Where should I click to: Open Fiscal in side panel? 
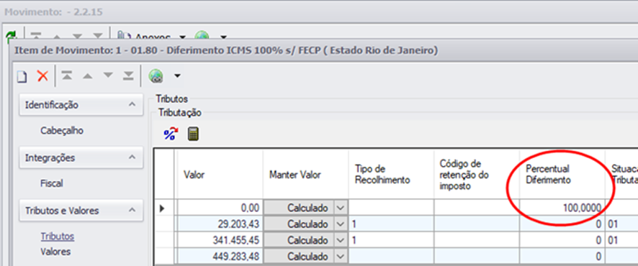pyautogui.click(x=52, y=183)
